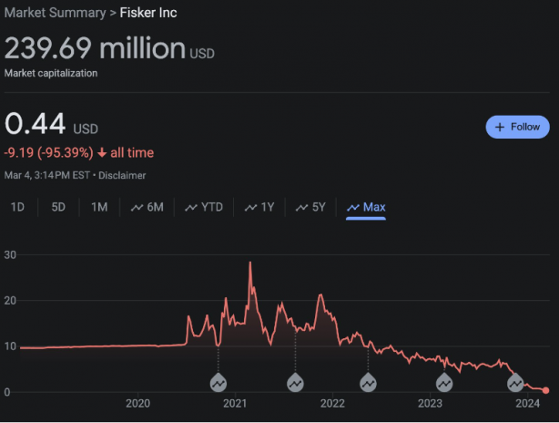Image resolution: width=559 pixels, height=423 pixels.
Task: Open key event marker between 2021 and 2022
Action: point(296,382)
